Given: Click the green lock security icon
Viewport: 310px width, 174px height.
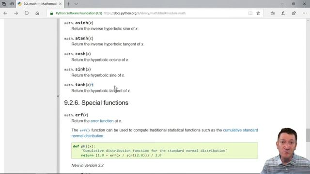Looking at the screenshot, I should (x=51, y=13).
